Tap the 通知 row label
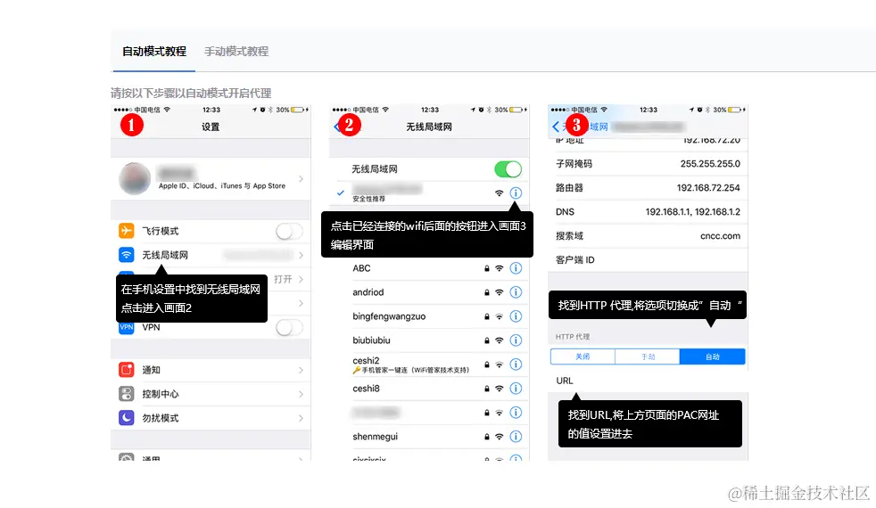 coord(151,370)
